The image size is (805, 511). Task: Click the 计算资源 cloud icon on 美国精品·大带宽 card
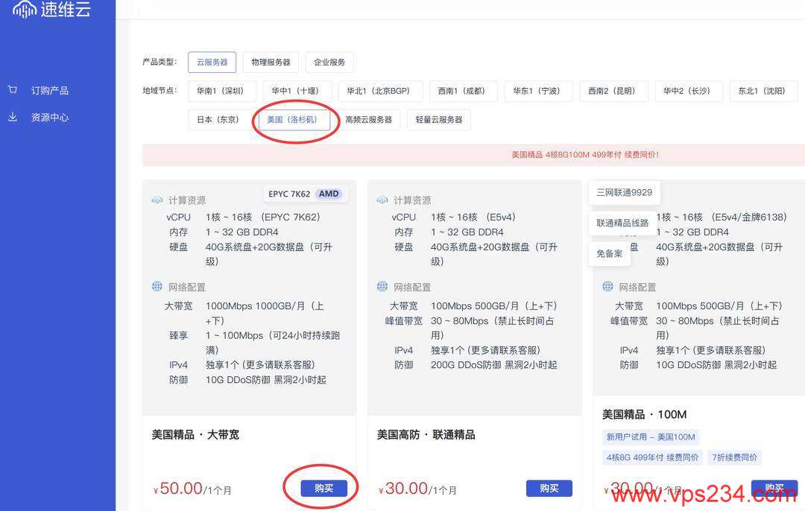pyautogui.click(x=157, y=200)
